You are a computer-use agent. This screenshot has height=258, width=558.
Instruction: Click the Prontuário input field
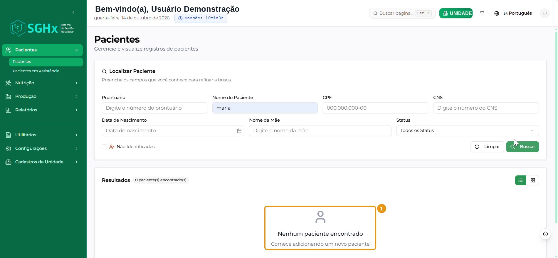[154, 108]
